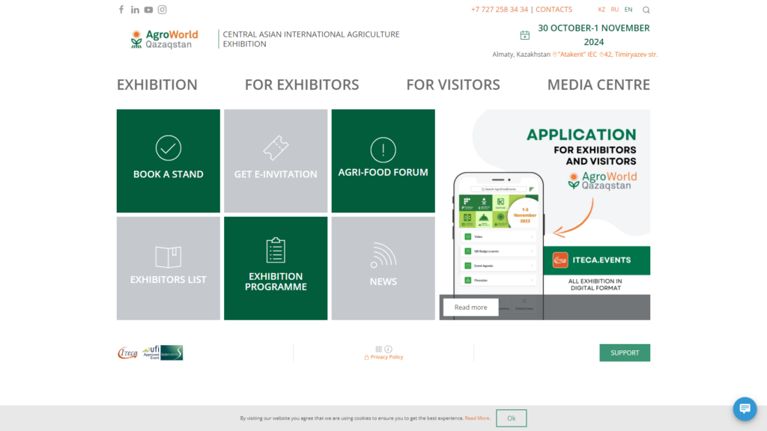The height and width of the screenshot is (431, 767).
Task: Click the phone mockup in application banner
Action: click(x=498, y=245)
